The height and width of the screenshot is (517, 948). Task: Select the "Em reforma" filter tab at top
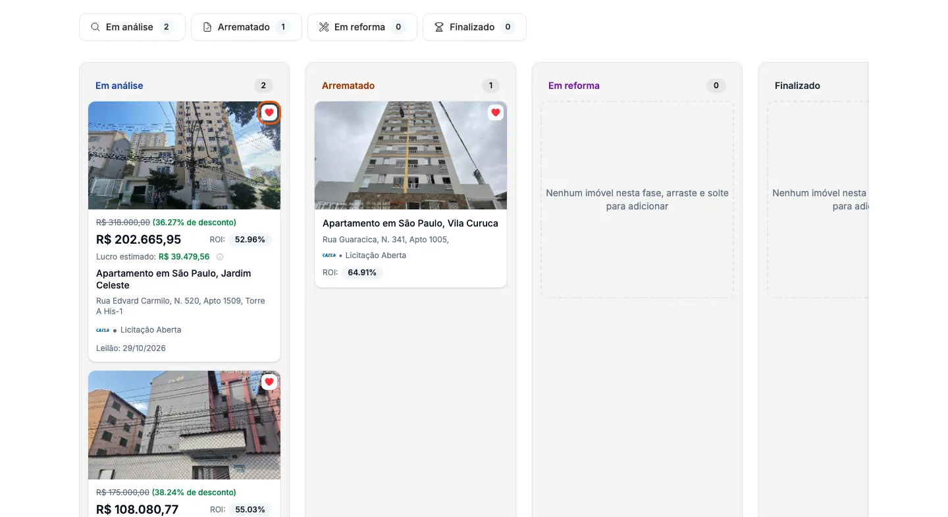tap(362, 27)
